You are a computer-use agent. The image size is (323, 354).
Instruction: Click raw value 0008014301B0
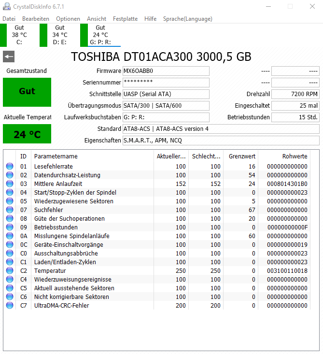click(x=287, y=184)
